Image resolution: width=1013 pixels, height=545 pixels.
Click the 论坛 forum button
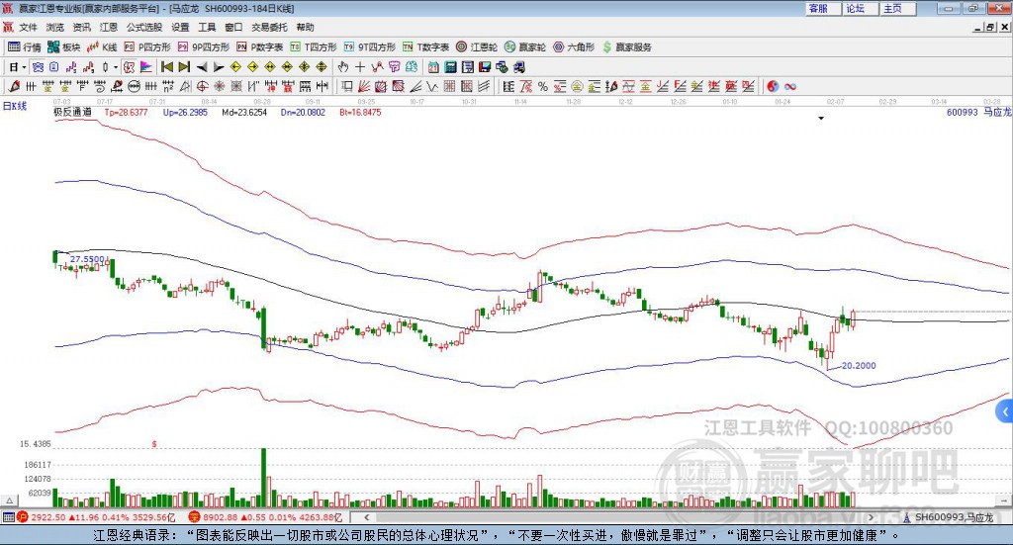click(861, 8)
